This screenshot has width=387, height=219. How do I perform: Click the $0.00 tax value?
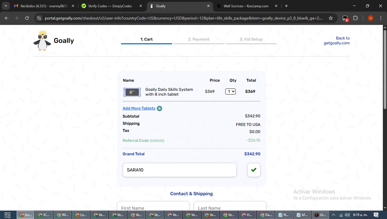point(255,132)
